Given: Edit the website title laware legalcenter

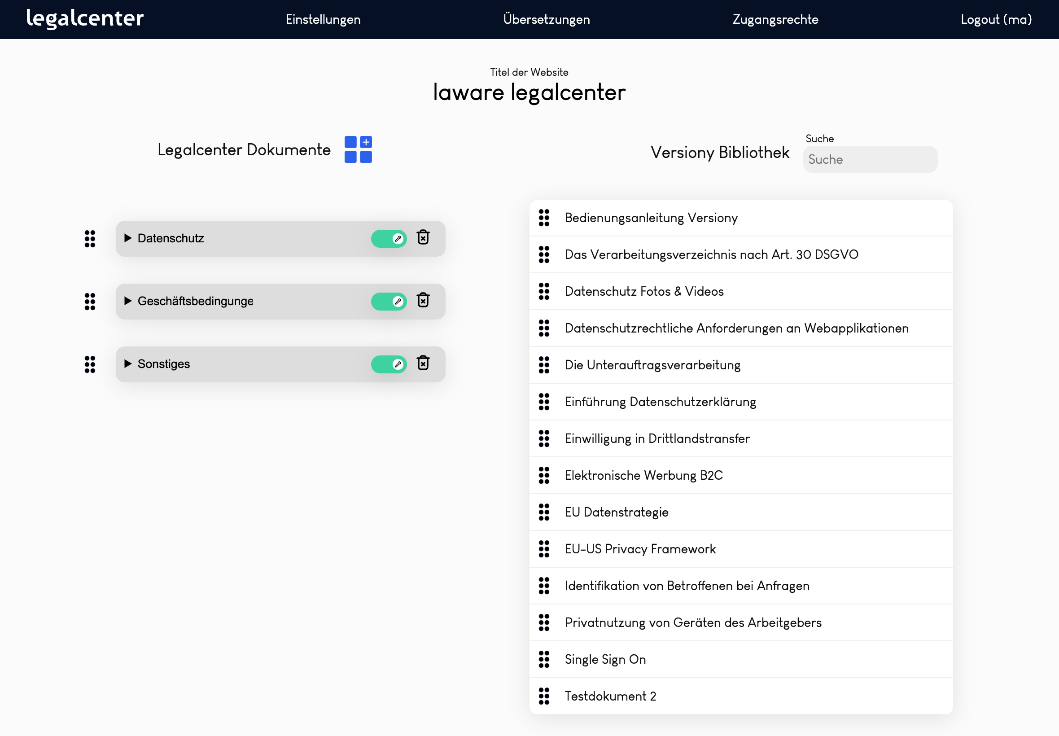Looking at the screenshot, I should [529, 92].
